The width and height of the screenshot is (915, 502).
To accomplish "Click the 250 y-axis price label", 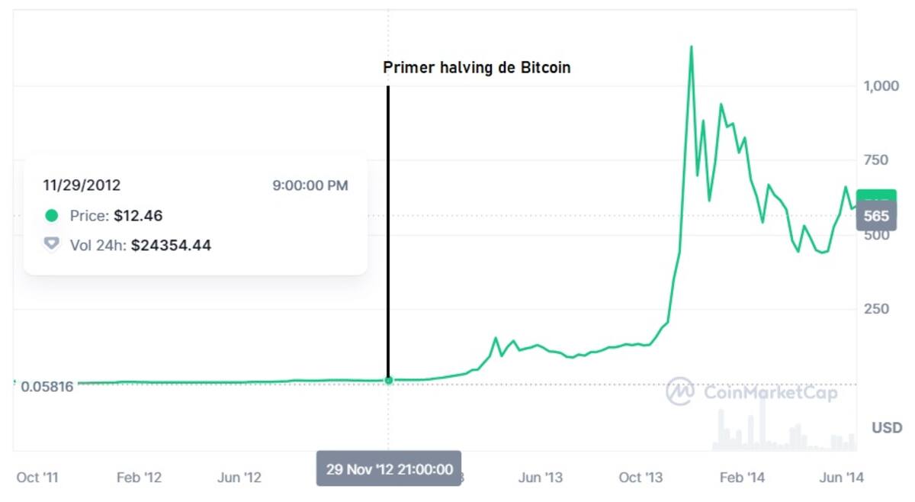I will tap(877, 309).
